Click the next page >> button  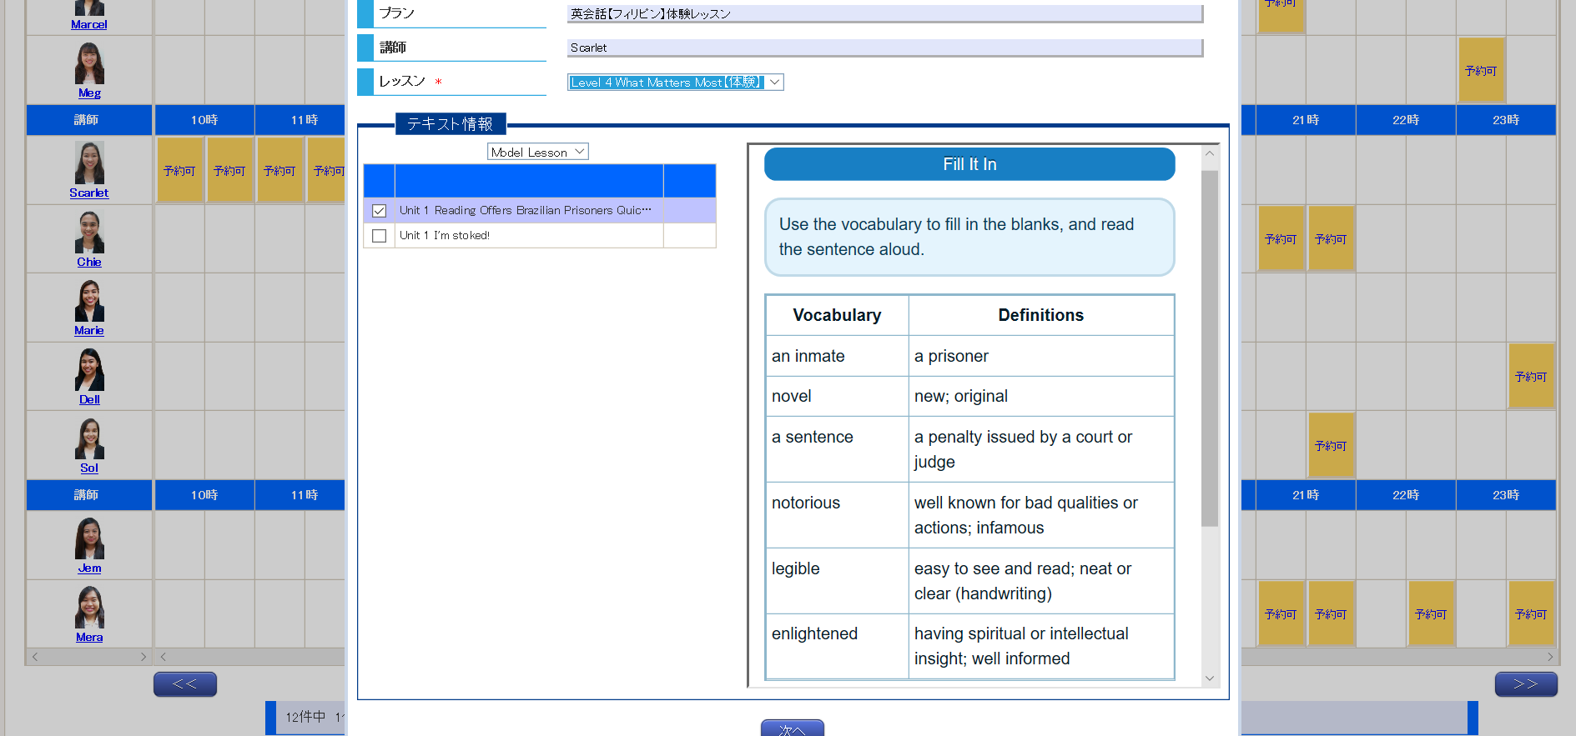pyautogui.click(x=1525, y=684)
